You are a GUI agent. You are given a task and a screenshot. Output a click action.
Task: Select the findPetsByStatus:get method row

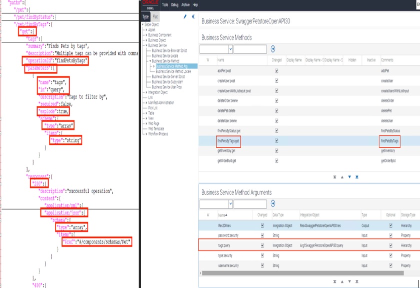[x=309, y=130]
